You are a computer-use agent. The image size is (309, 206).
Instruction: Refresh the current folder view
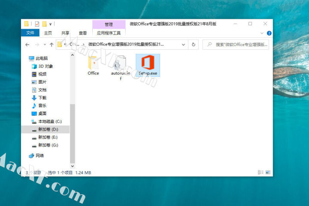pos(194,45)
